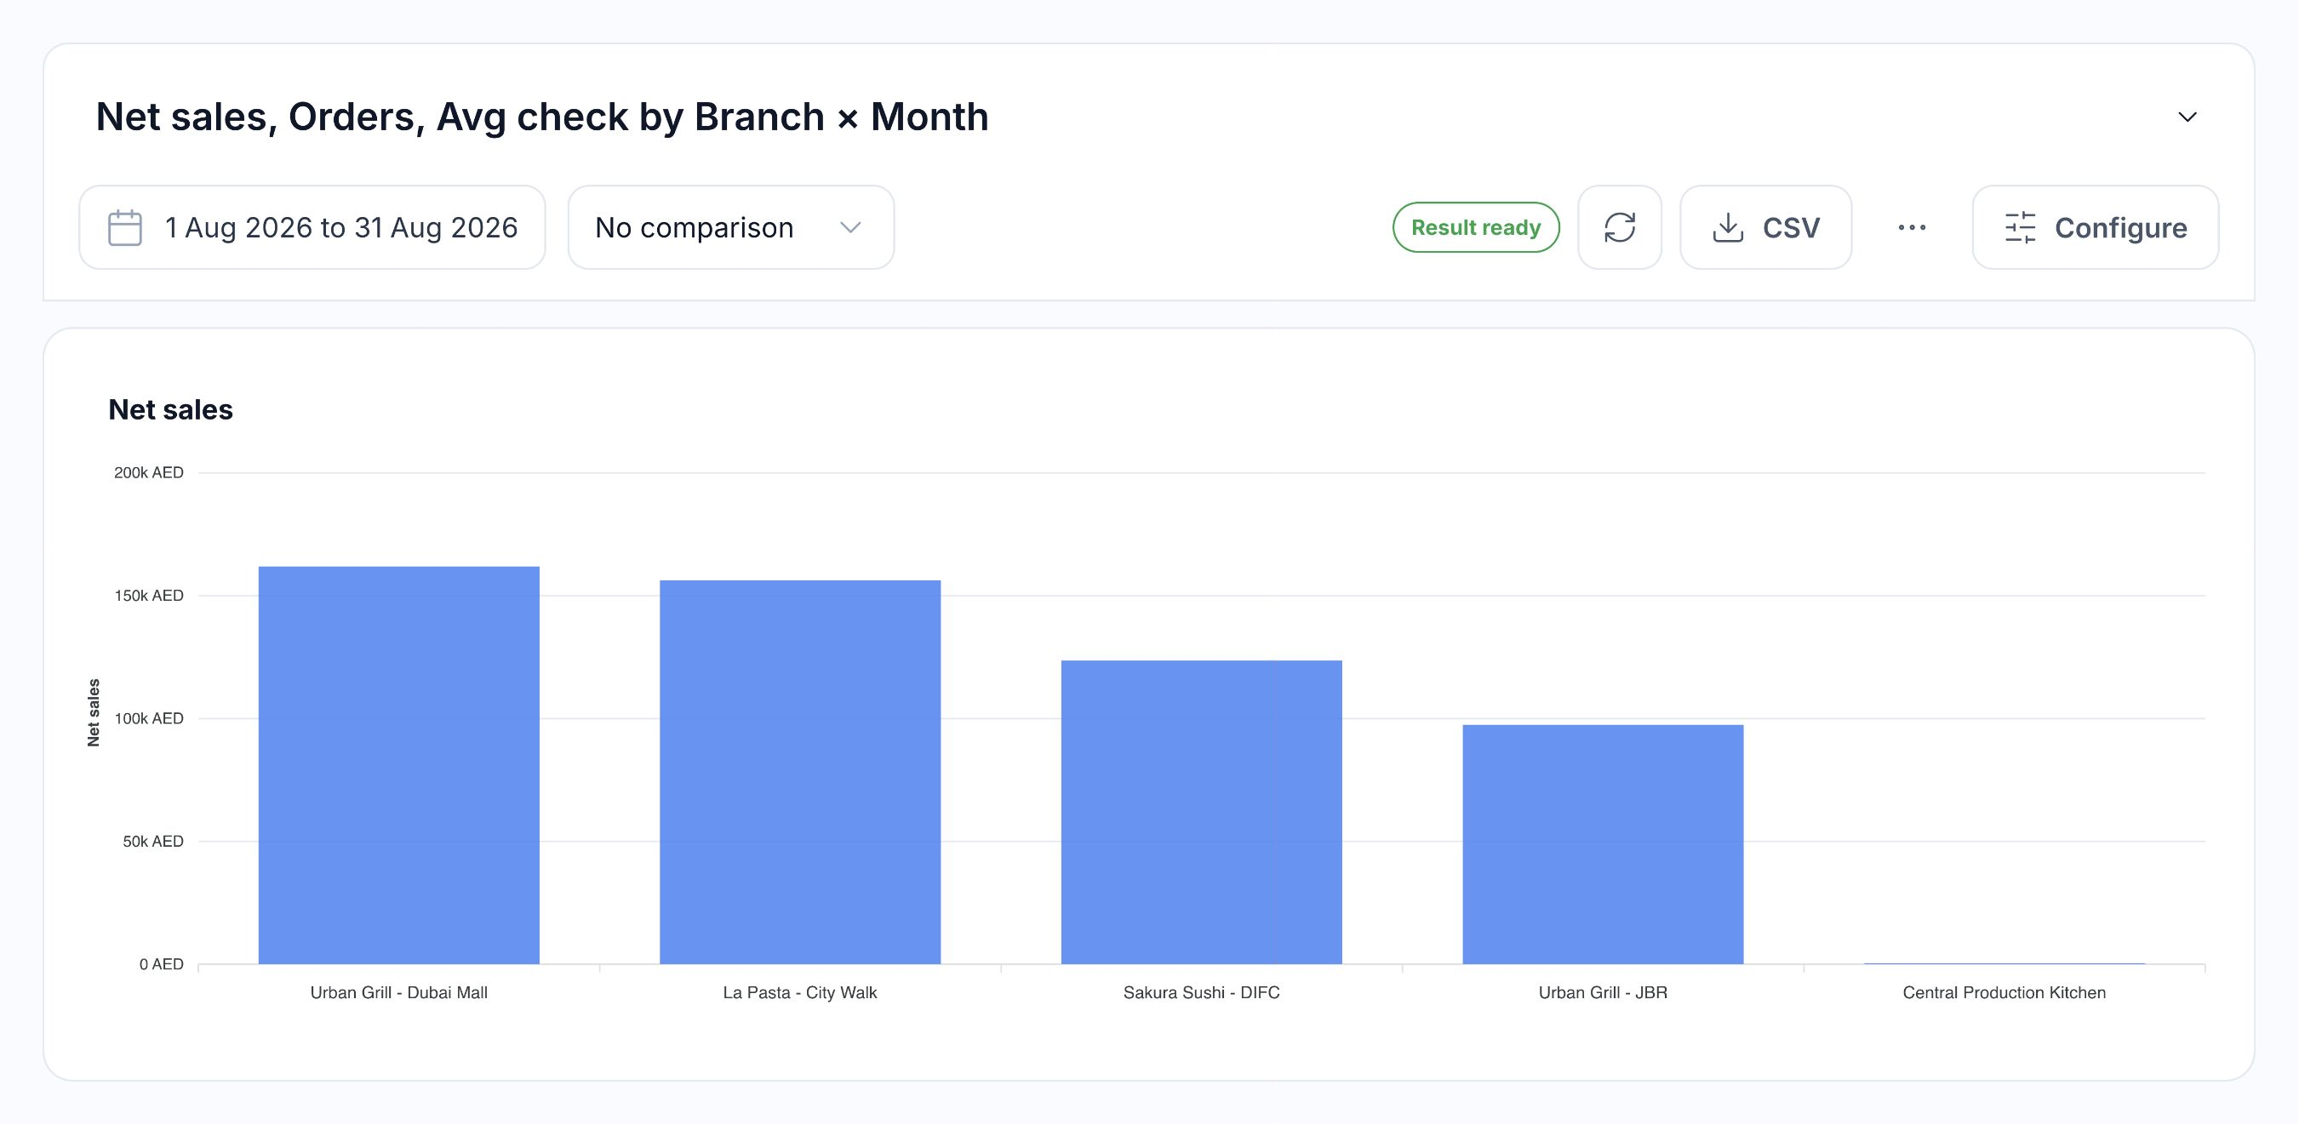Click the Central Production Kitchen axis label
Screen dimensions: 2299x1125
click(2004, 993)
